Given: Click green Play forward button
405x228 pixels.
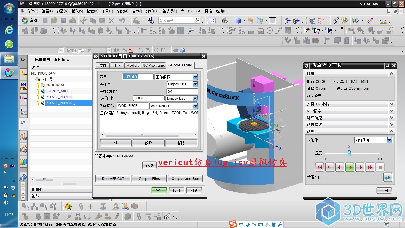Looking at the screenshot, I should (350, 167).
